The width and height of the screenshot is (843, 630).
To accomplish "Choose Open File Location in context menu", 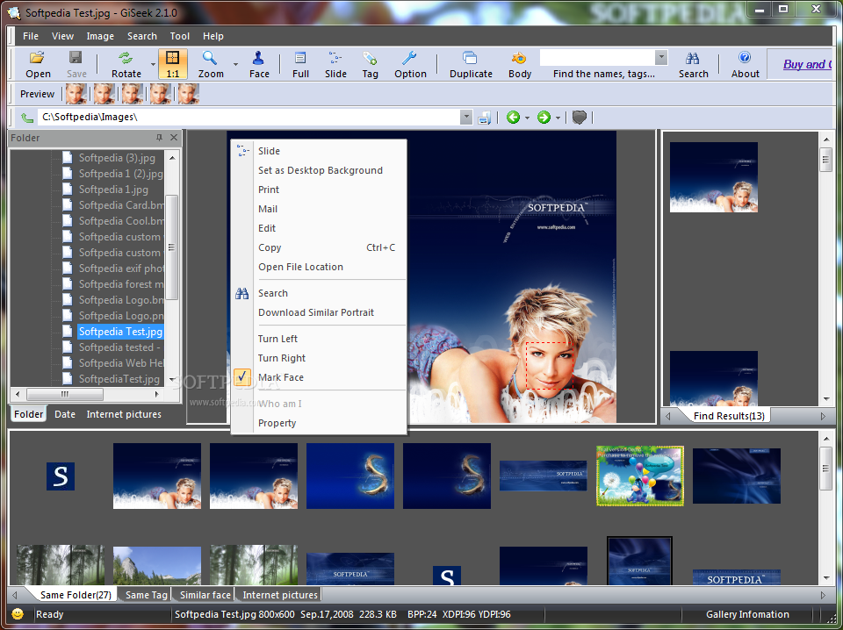I will pos(300,267).
